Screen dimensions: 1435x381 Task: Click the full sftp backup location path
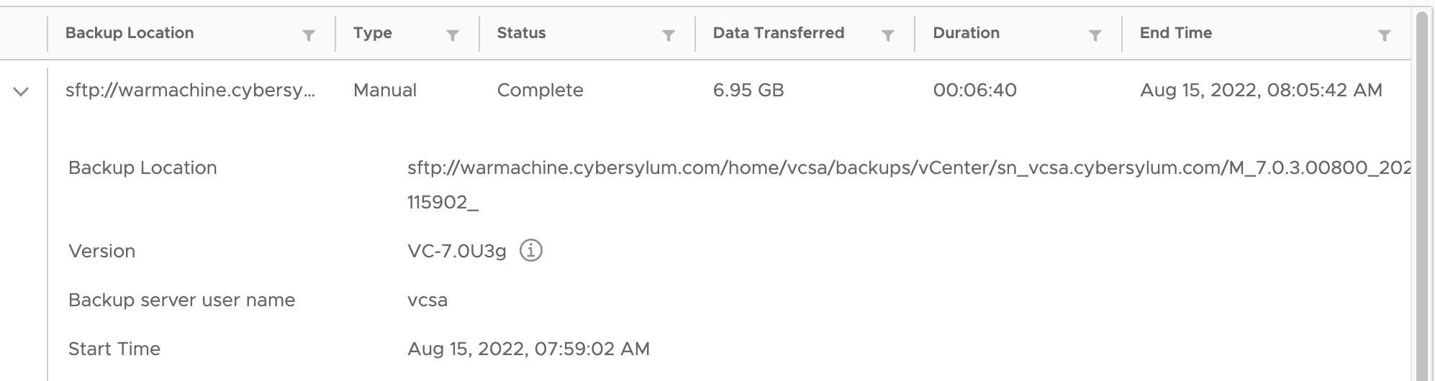pos(908,185)
